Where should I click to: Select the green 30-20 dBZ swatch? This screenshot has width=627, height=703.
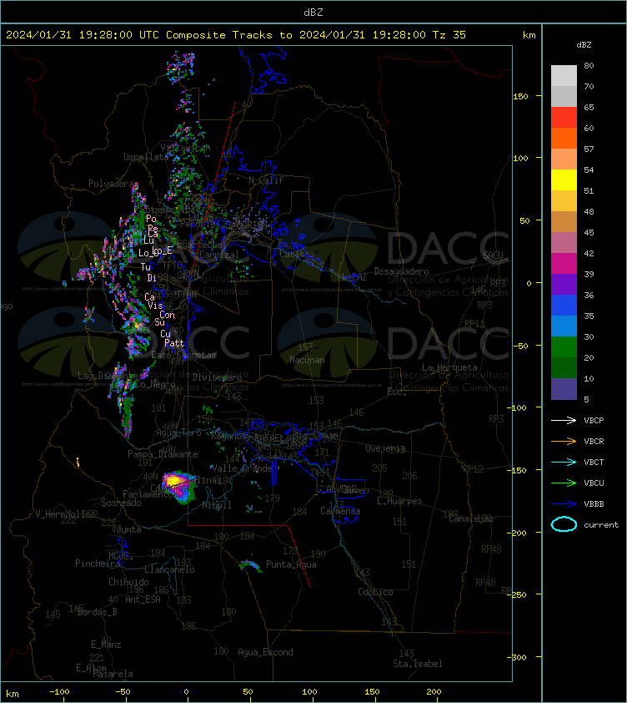coord(564,346)
